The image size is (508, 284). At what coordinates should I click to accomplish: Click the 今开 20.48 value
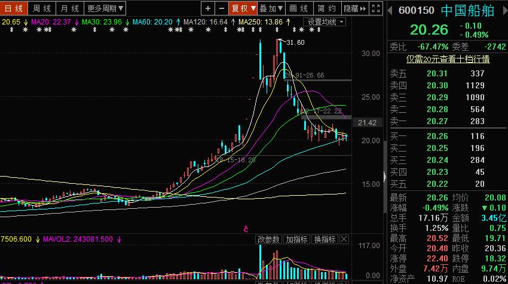coord(437,249)
